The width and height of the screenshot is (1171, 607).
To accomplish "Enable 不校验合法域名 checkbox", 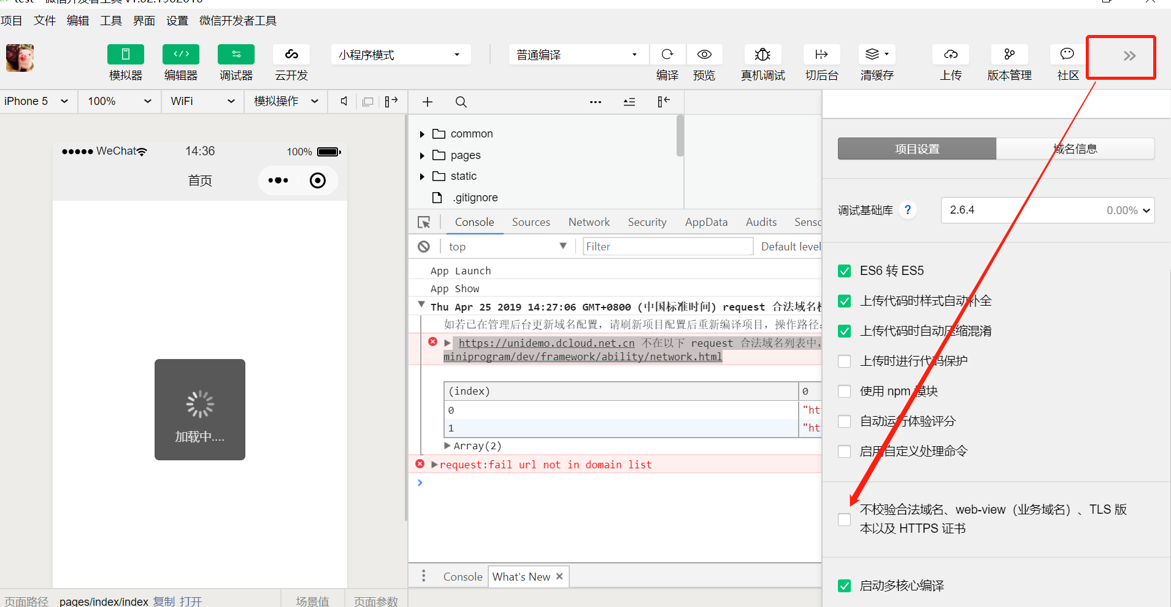I will pyautogui.click(x=845, y=519).
